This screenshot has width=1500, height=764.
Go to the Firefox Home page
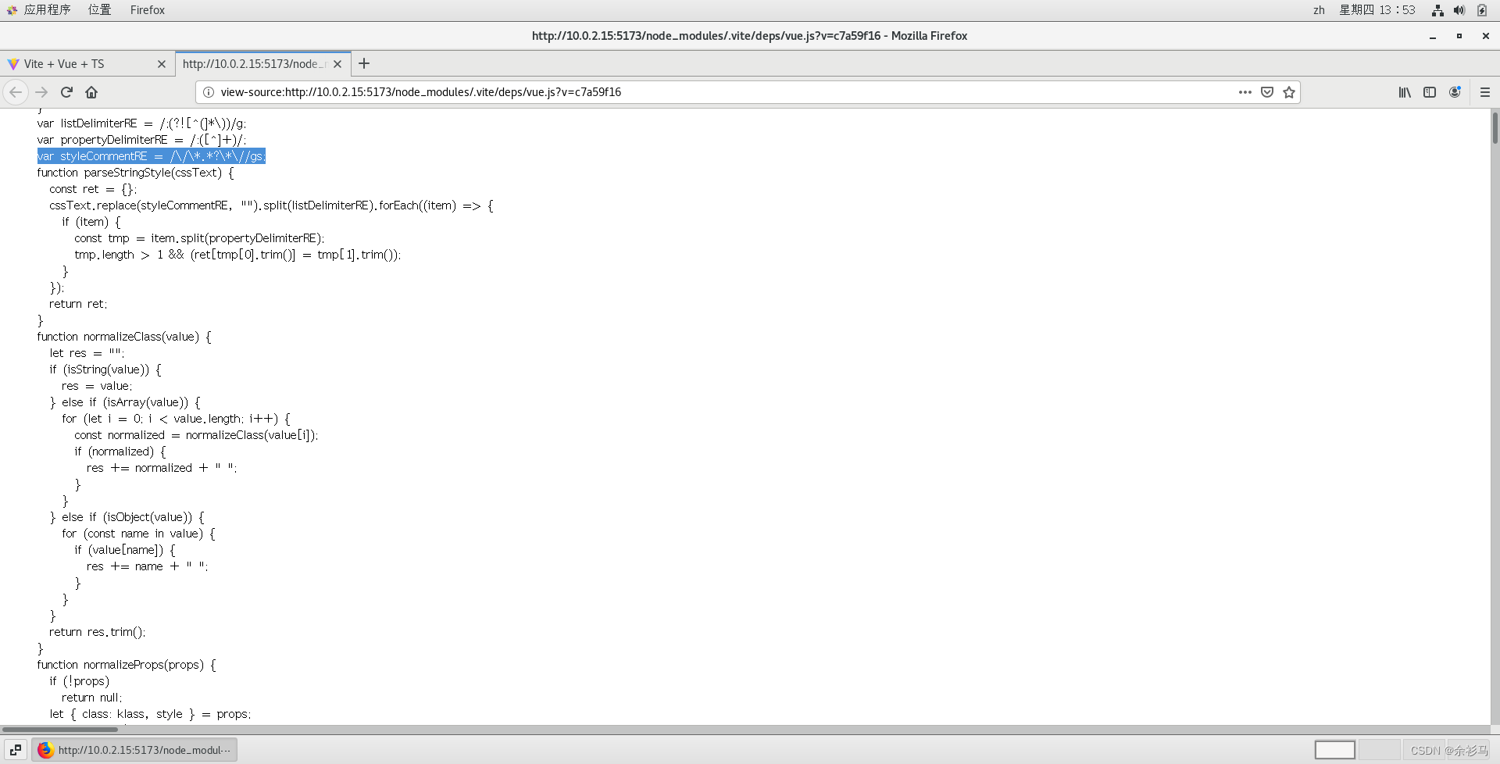91,92
